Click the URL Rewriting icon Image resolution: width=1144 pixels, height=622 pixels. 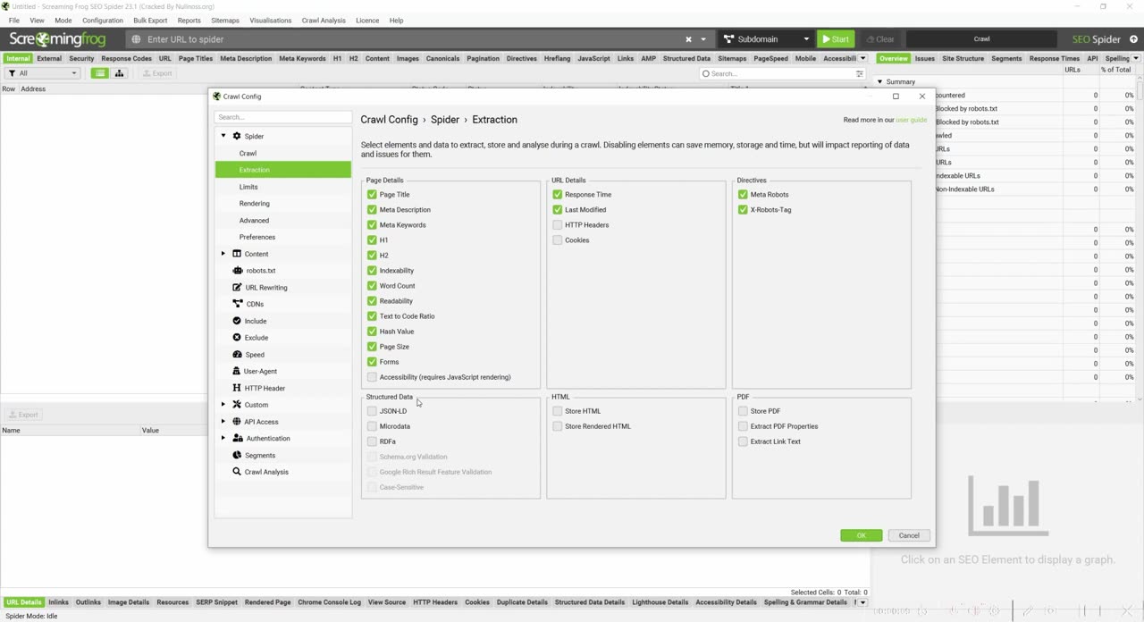click(237, 287)
